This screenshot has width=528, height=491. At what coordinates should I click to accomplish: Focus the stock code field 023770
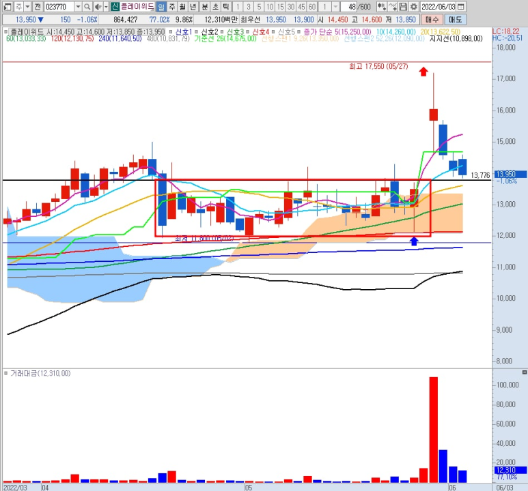[x=59, y=6]
